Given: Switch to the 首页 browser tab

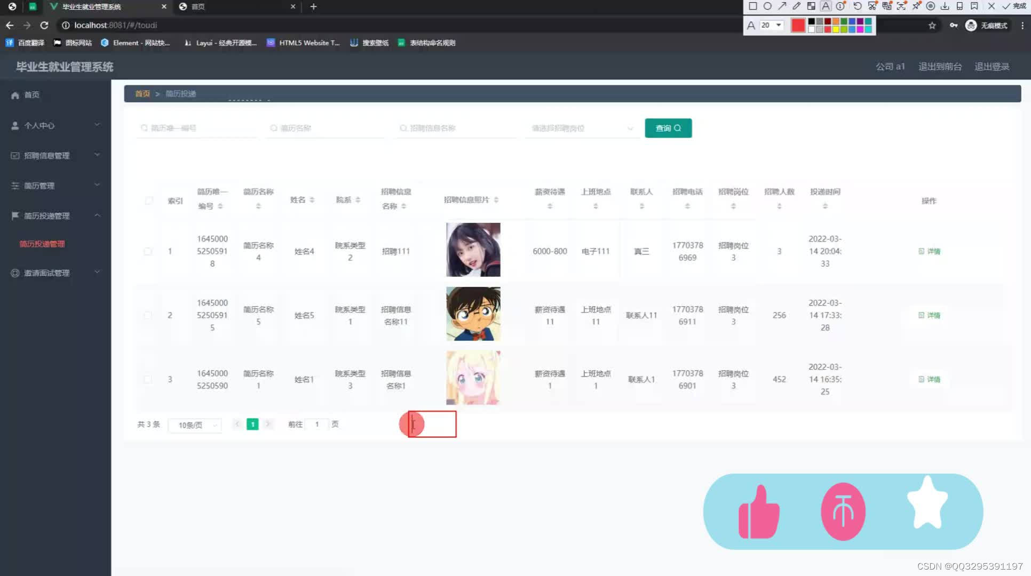Looking at the screenshot, I should click(236, 6).
